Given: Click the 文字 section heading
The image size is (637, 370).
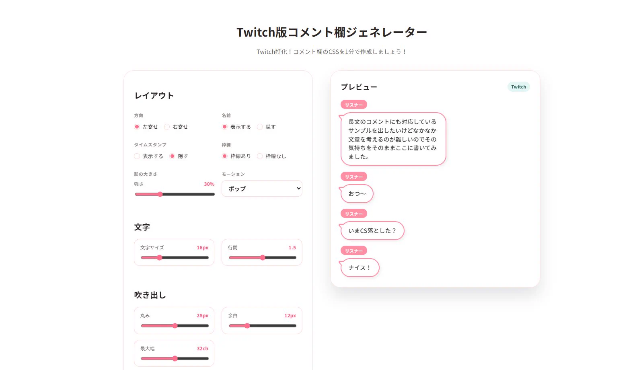Looking at the screenshot, I should [142, 227].
